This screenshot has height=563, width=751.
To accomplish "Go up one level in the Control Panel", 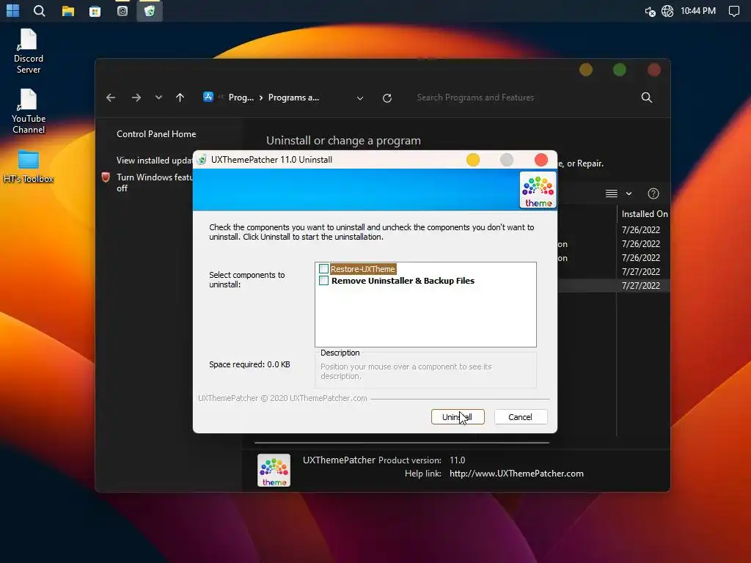I will click(180, 97).
